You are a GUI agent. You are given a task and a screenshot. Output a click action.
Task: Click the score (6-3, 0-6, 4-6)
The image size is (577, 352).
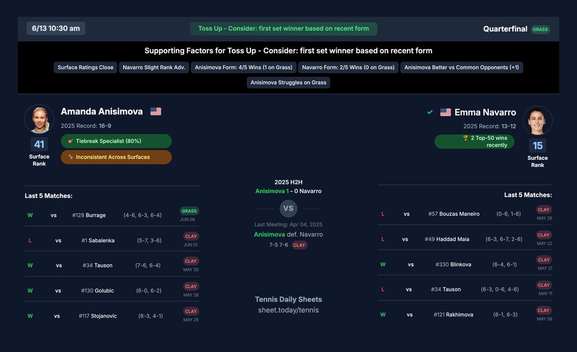click(x=500, y=290)
